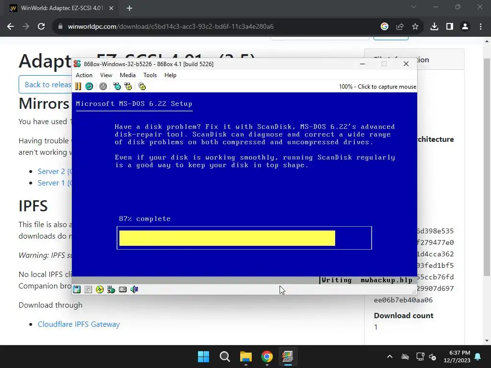Open File Explorer from the taskbar

[246, 356]
